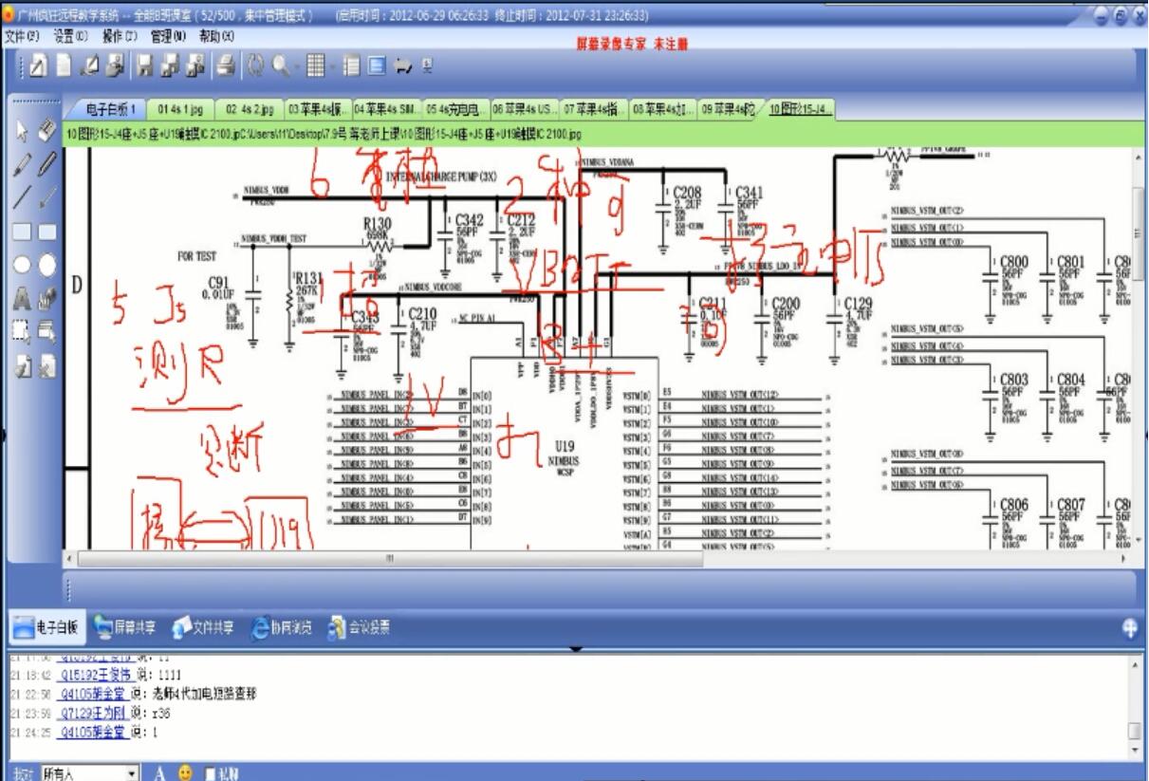Open the 设置 menu
This screenshot has width=1149, height=781.
coord(71,35)
